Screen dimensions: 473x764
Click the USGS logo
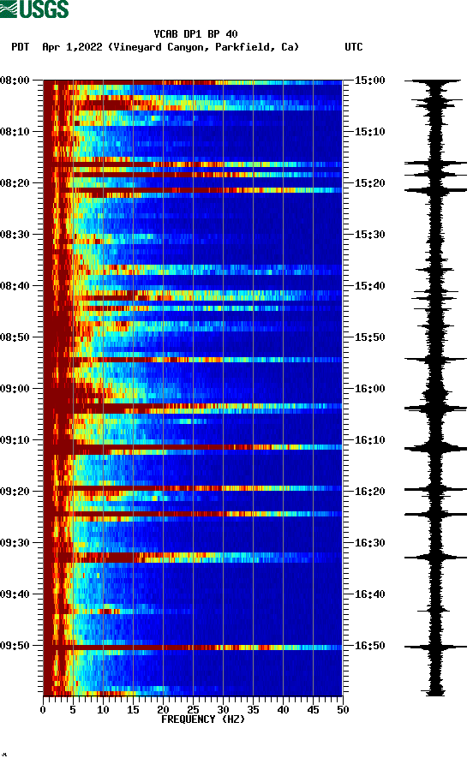point(34,9)
